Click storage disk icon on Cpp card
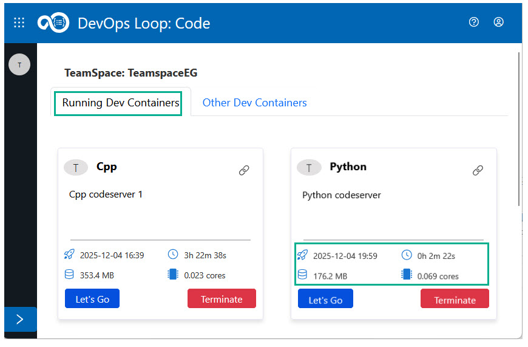 point(69,275)
